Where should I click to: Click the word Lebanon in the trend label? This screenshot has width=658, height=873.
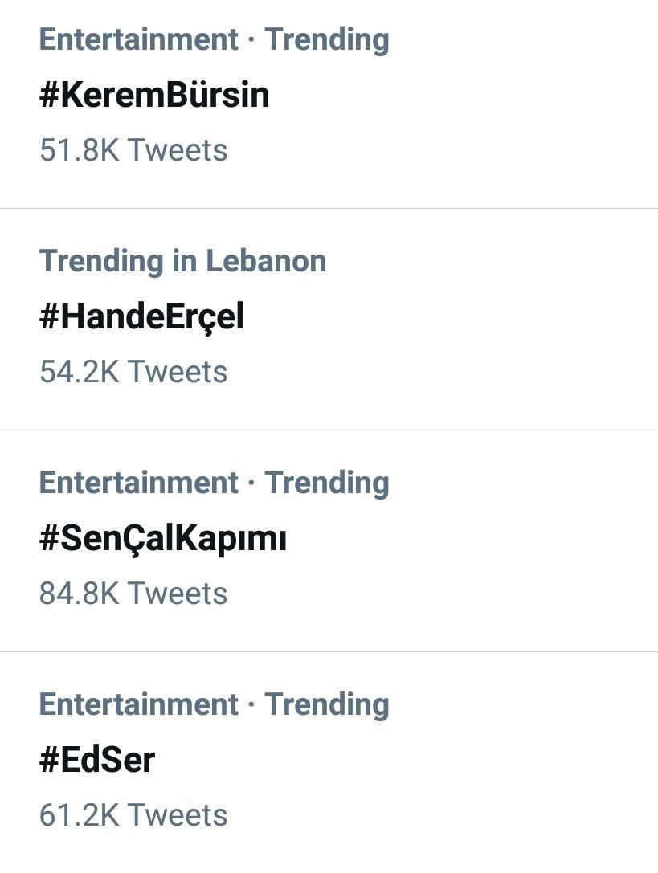click(266, 261)
